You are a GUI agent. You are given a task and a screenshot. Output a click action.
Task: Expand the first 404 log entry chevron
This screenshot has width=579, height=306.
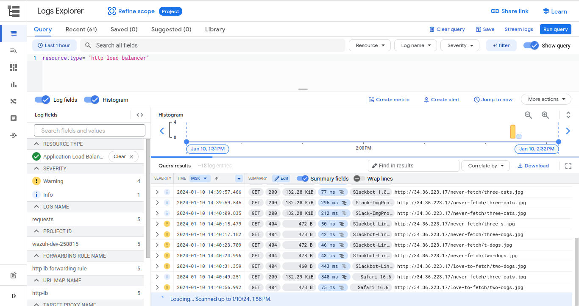[156, 224]
